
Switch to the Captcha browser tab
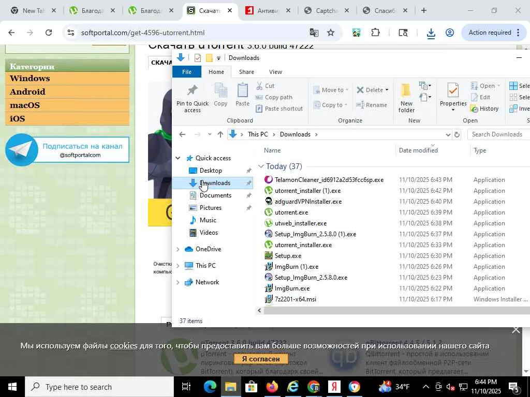(327, 10)
